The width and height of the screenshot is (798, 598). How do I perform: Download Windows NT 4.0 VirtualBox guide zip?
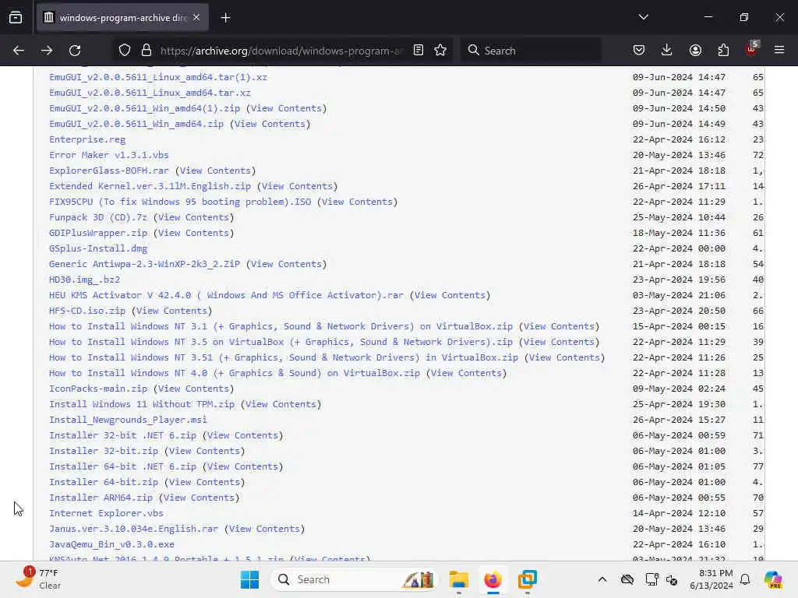235,373
